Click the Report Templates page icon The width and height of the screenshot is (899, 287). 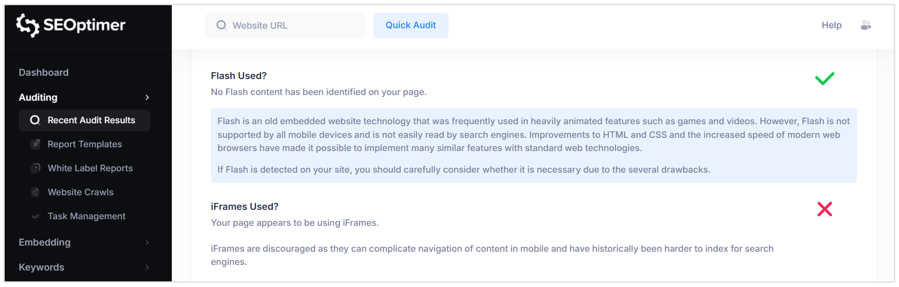point(36,144)
